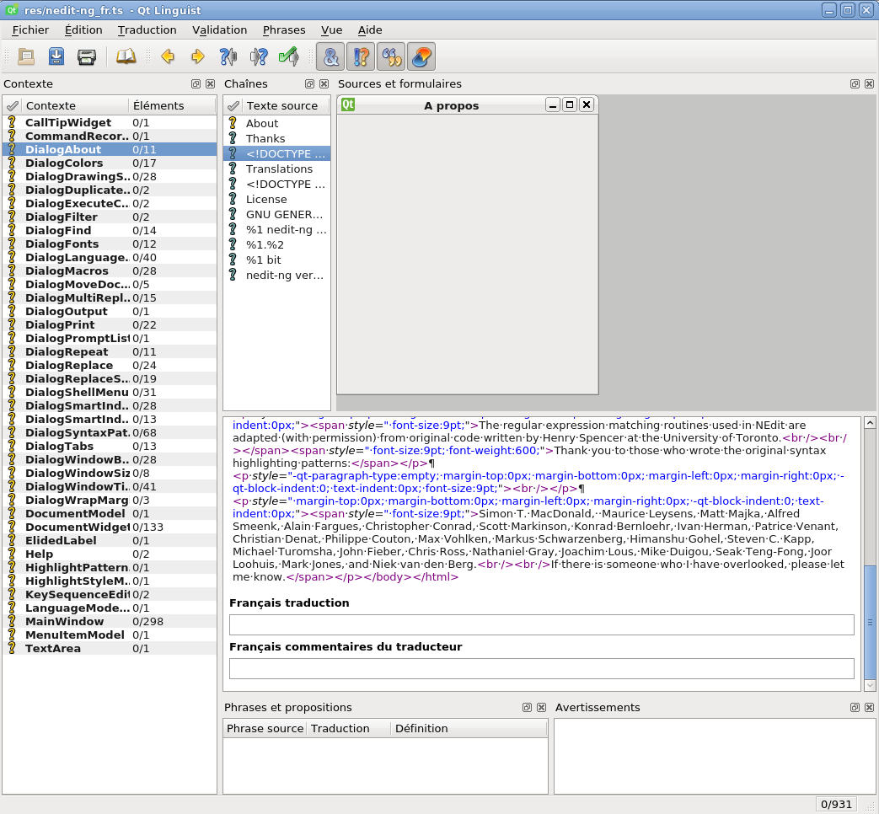
Task: Click scrollbar up arrow in editor pane
Action: pyautogui.click(x=870, y=423)
